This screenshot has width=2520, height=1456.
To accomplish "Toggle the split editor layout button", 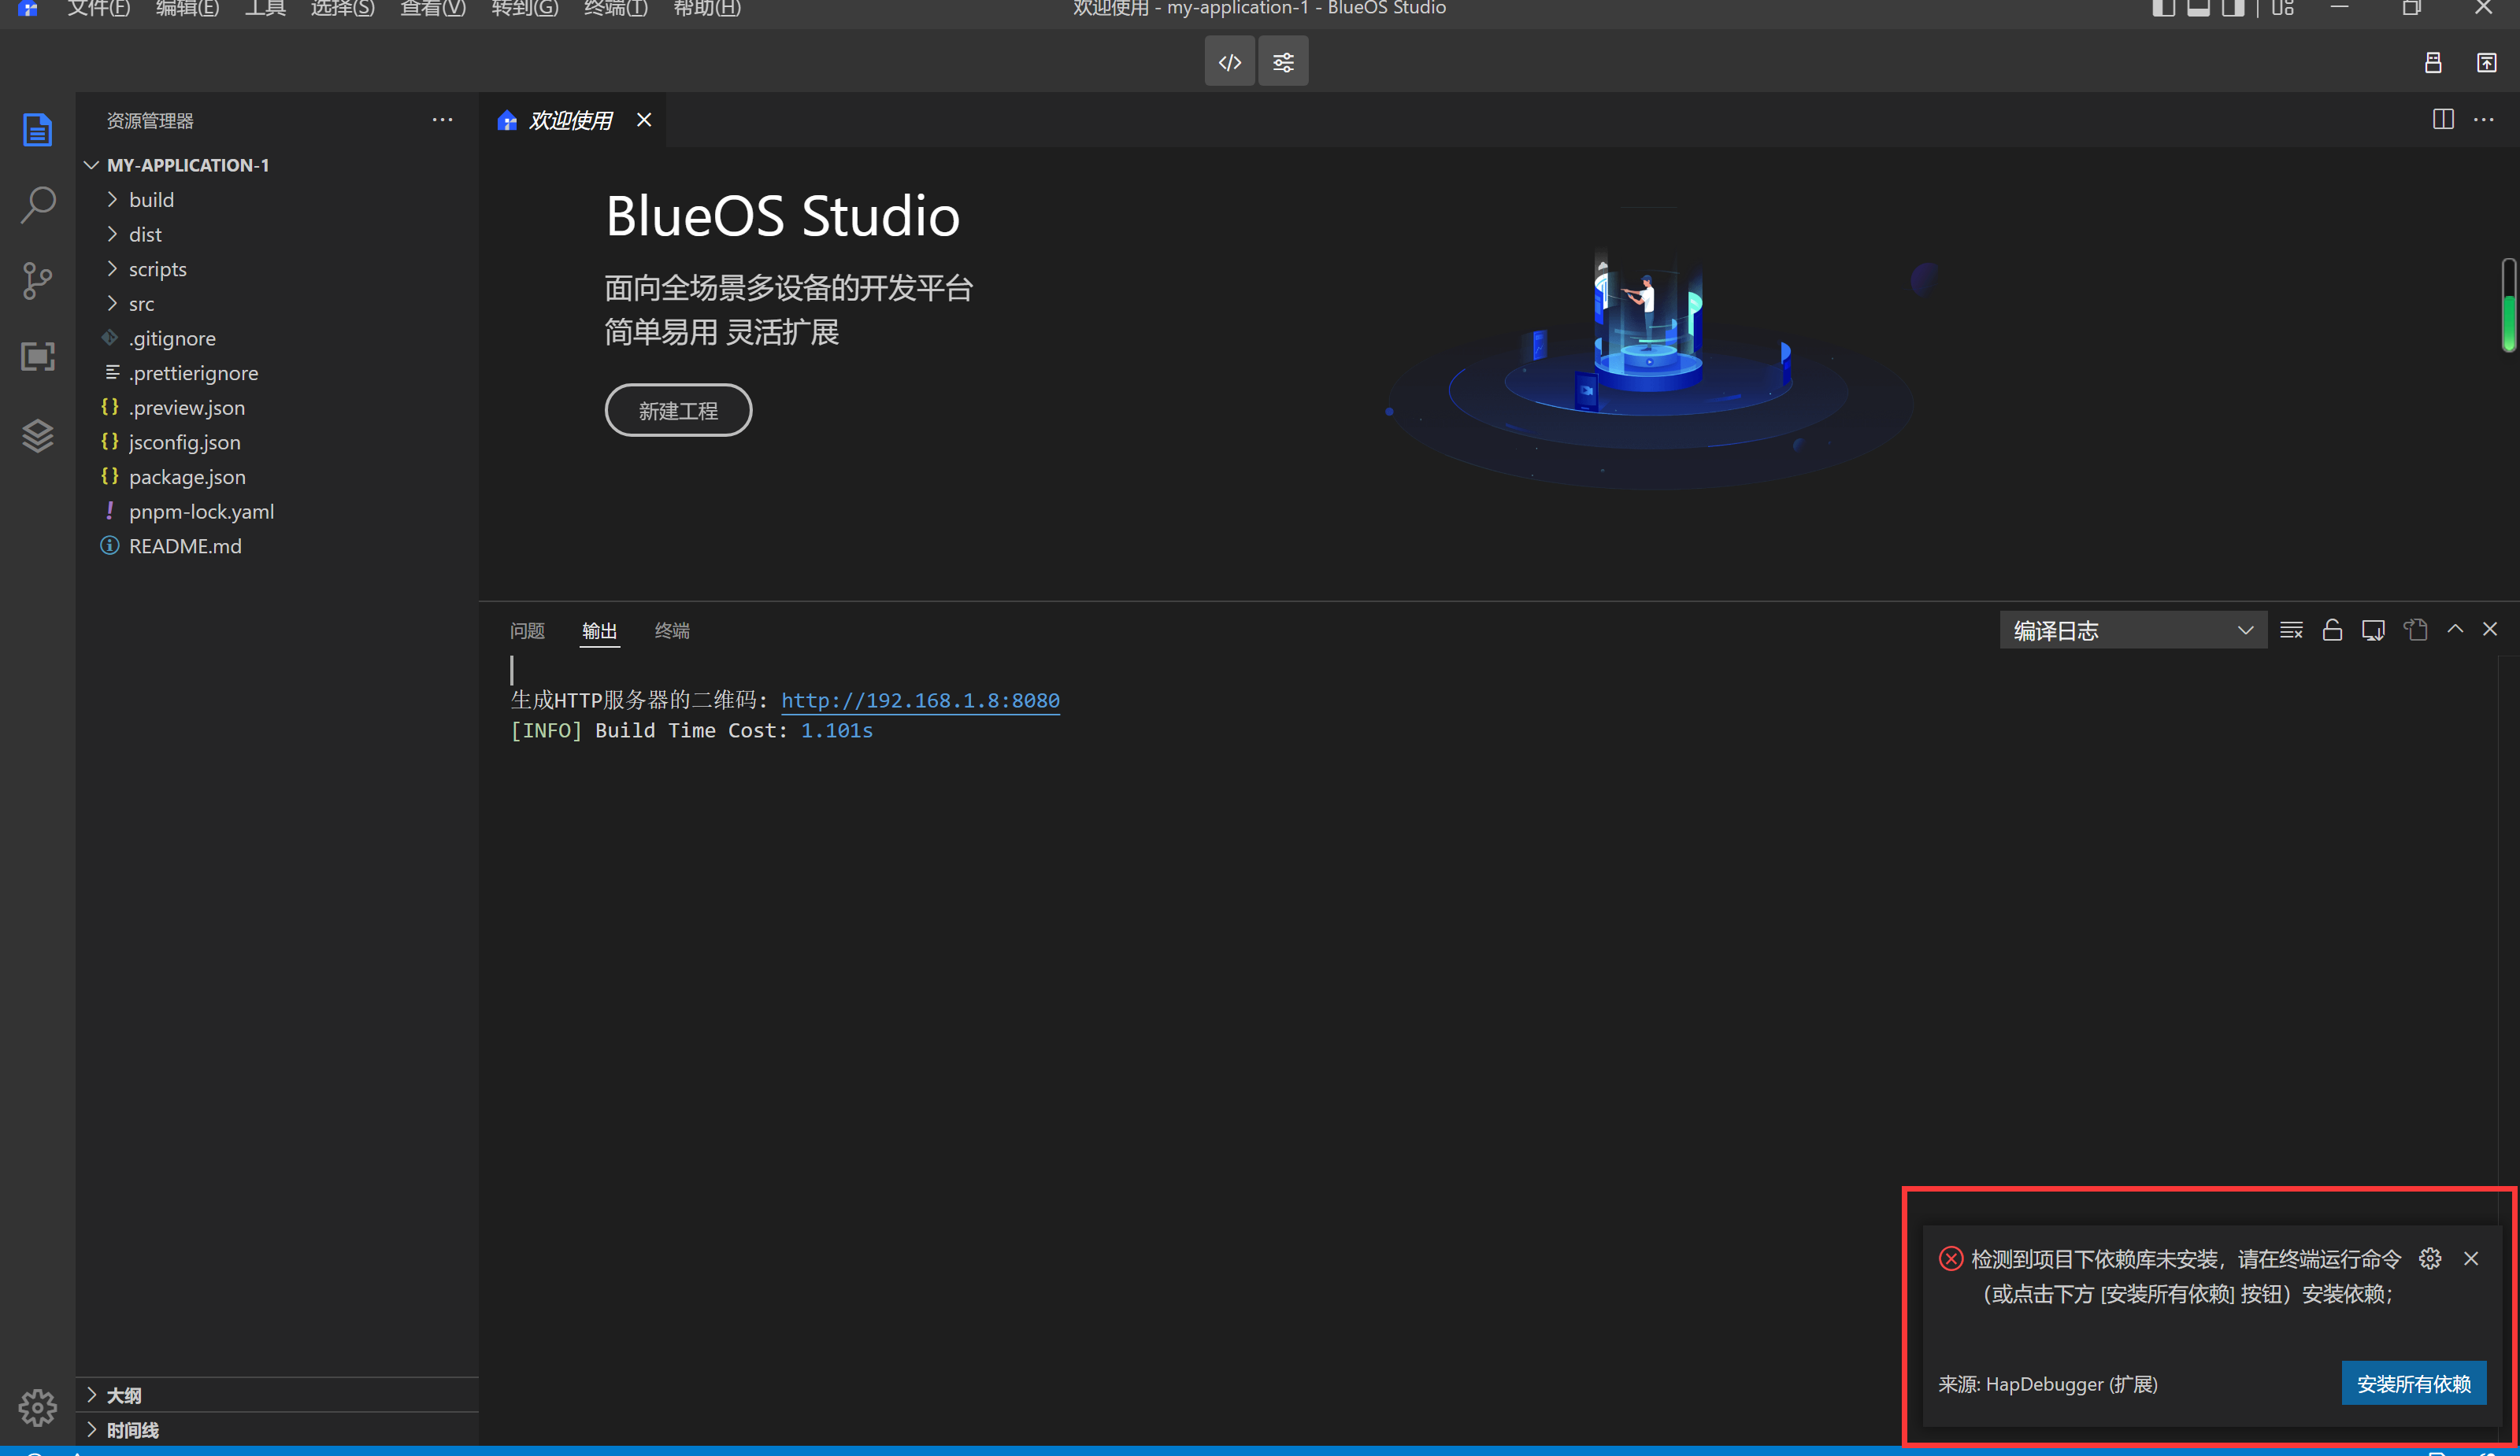I will pyautogui.click(x=2442, y=119).
